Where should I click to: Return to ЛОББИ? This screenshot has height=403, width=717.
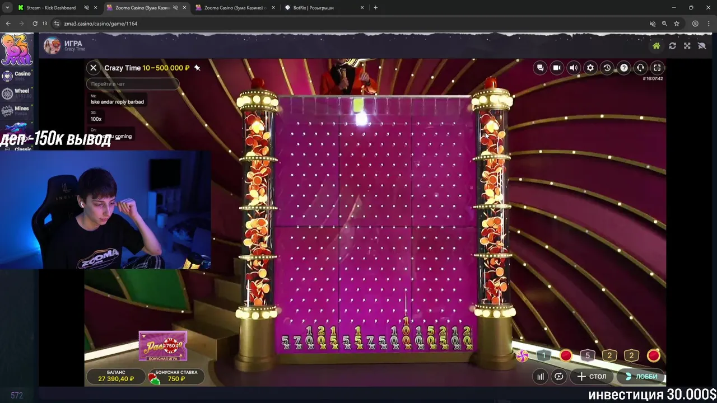point(641,377)
